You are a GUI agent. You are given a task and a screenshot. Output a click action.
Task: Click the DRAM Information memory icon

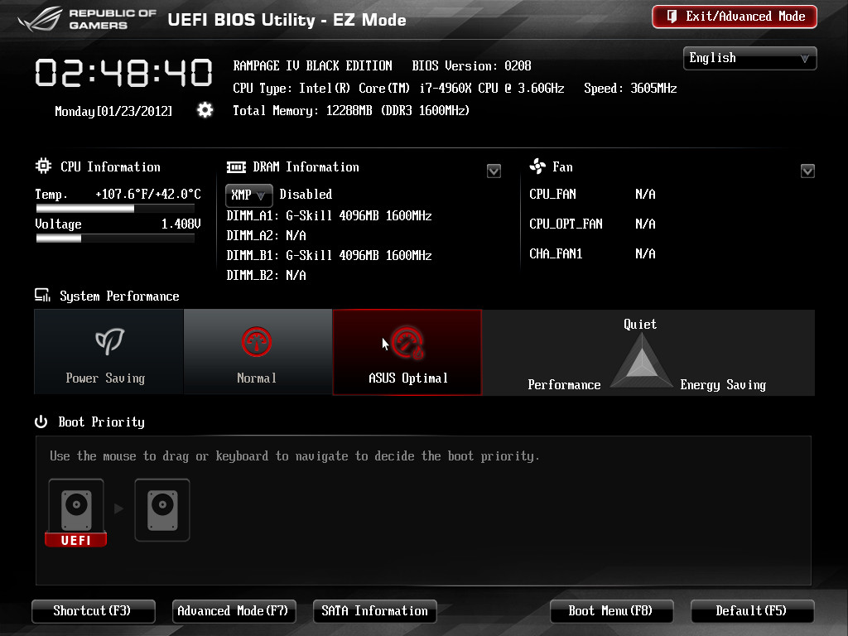(236, 167)
